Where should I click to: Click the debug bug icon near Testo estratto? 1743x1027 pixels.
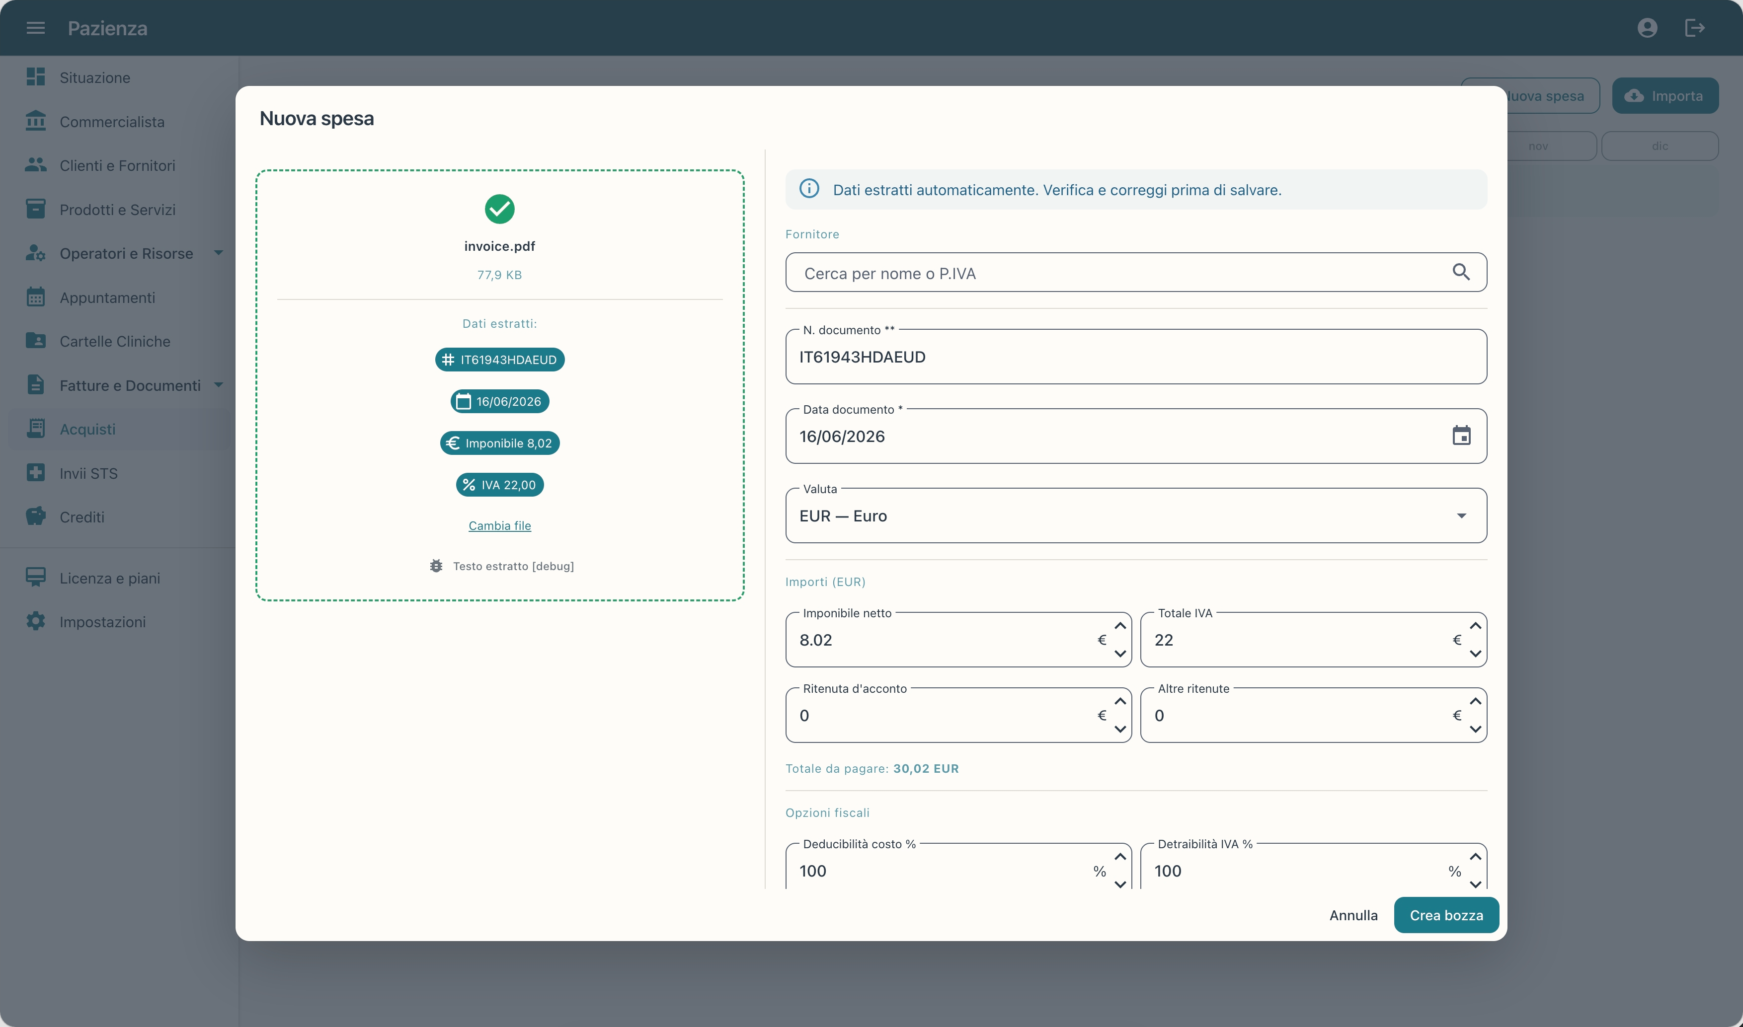[436, 566]
